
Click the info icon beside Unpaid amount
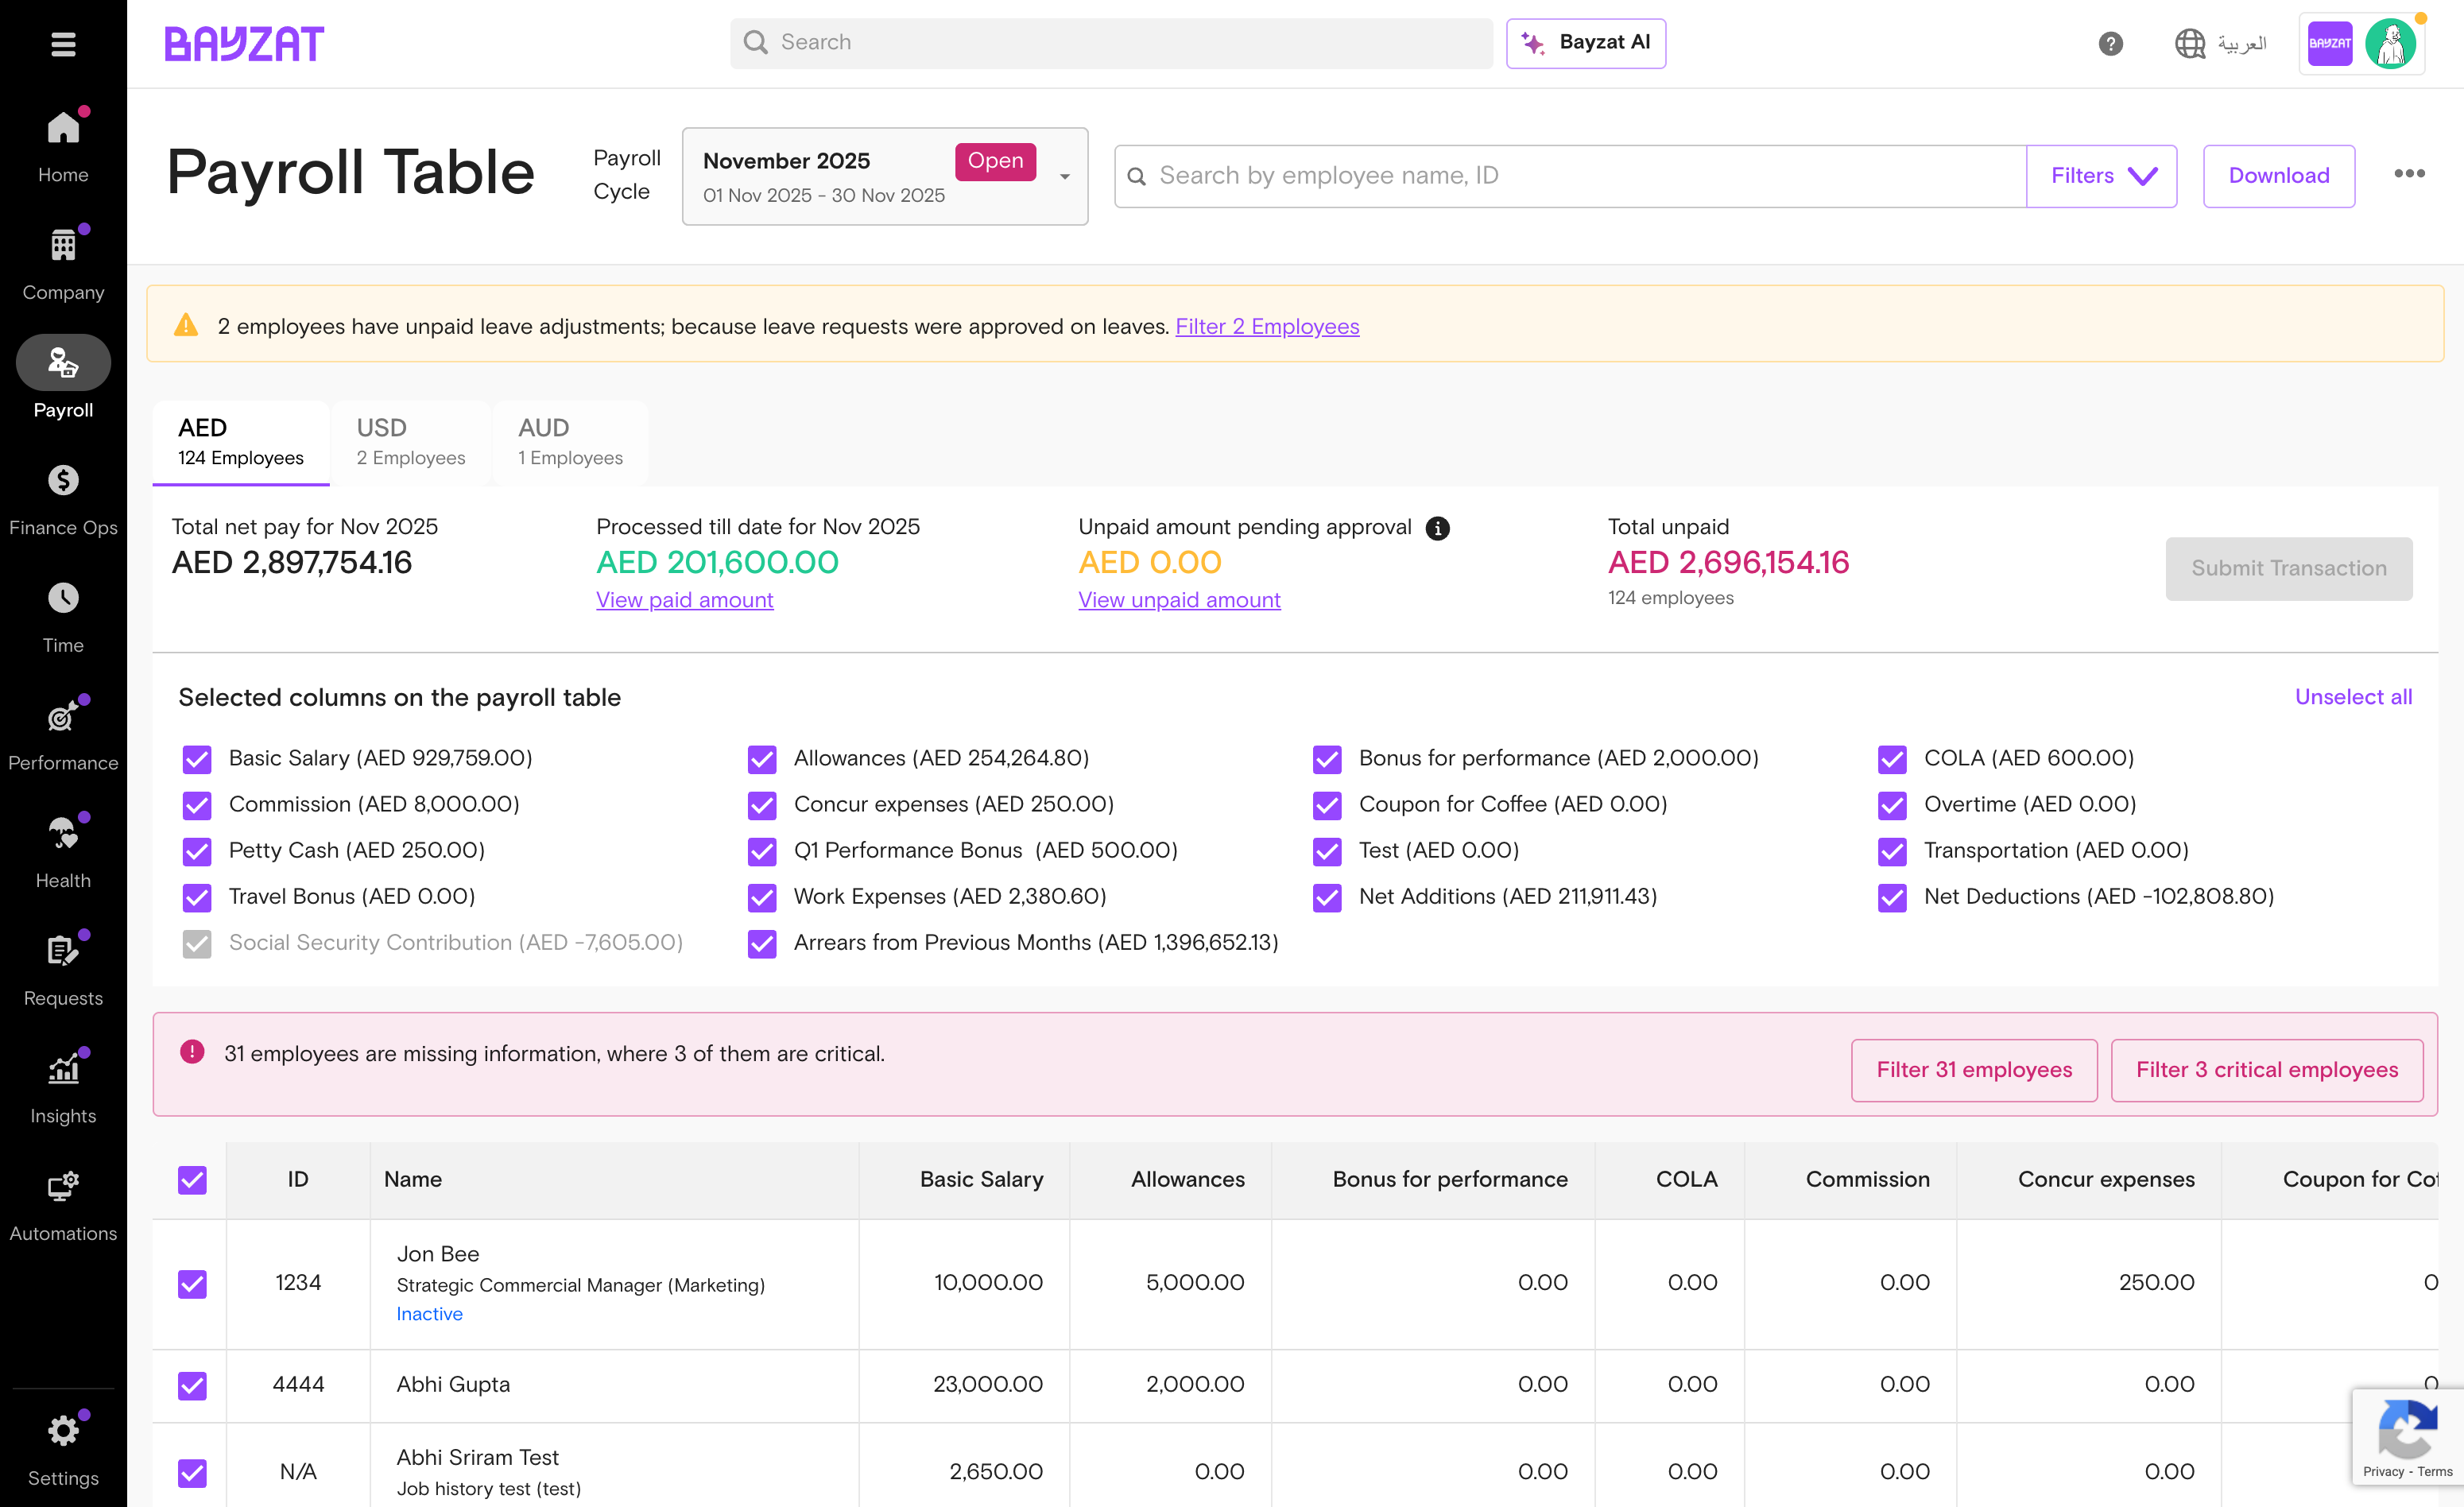click(1437, 529)
